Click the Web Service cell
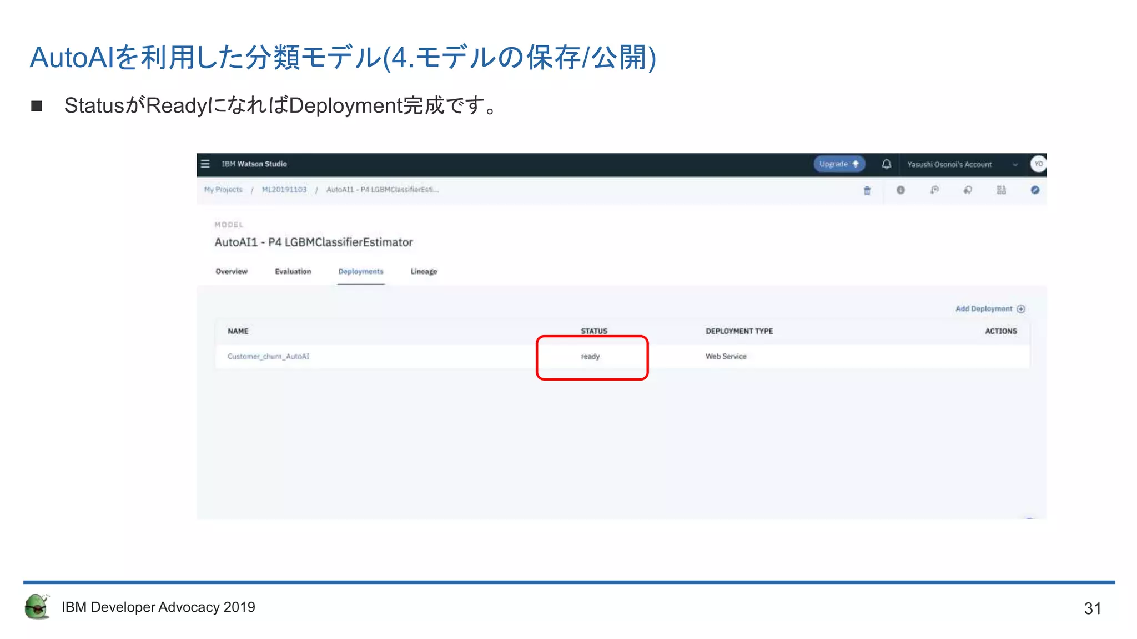 [x=726, y=356]
